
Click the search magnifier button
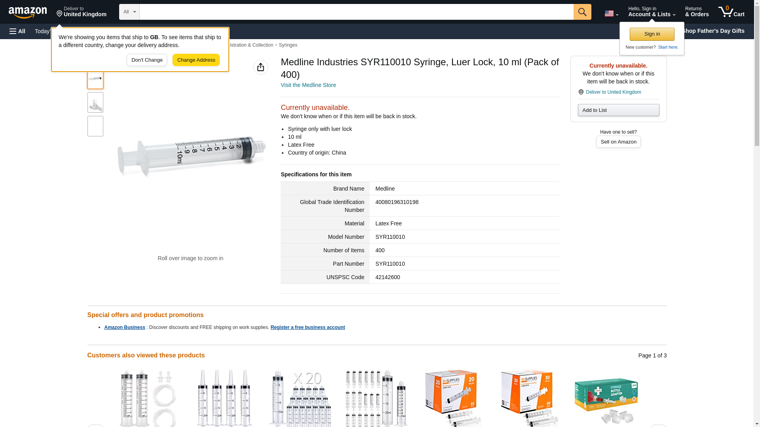[x=582, y=12]
